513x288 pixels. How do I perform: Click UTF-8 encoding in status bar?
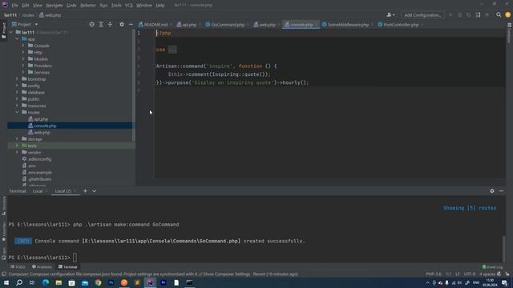[x=470, y=274]
